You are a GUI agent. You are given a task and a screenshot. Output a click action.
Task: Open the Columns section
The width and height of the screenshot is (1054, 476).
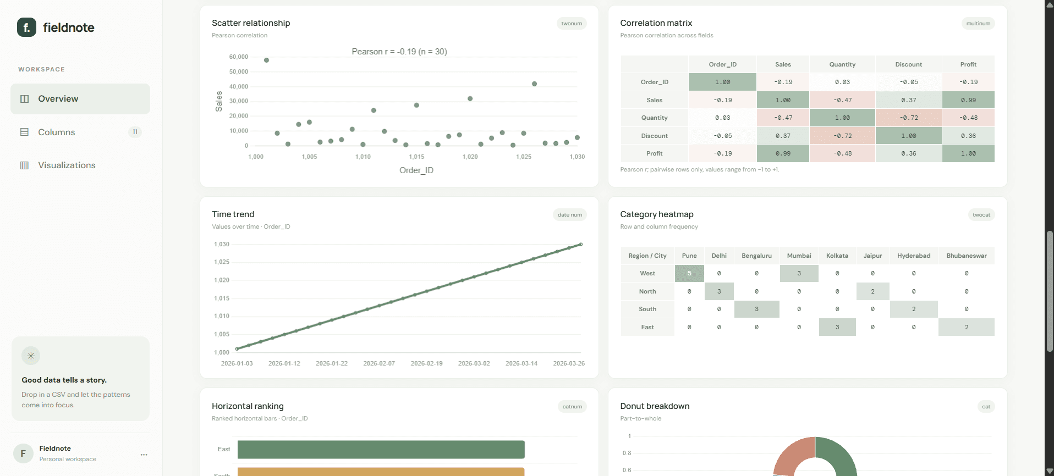pos(80,132)
